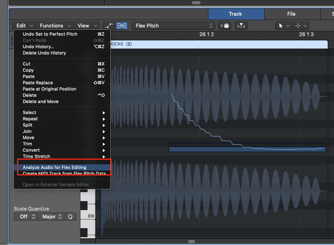Screen dimensions: 334x245
Task: Open the Functions menu
Action: click(55, 26)
